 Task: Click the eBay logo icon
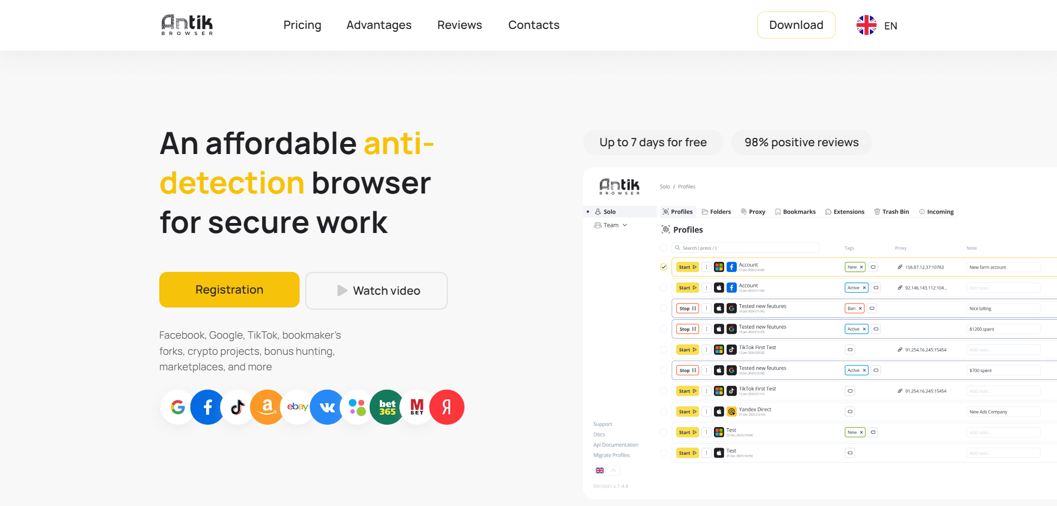297,407
